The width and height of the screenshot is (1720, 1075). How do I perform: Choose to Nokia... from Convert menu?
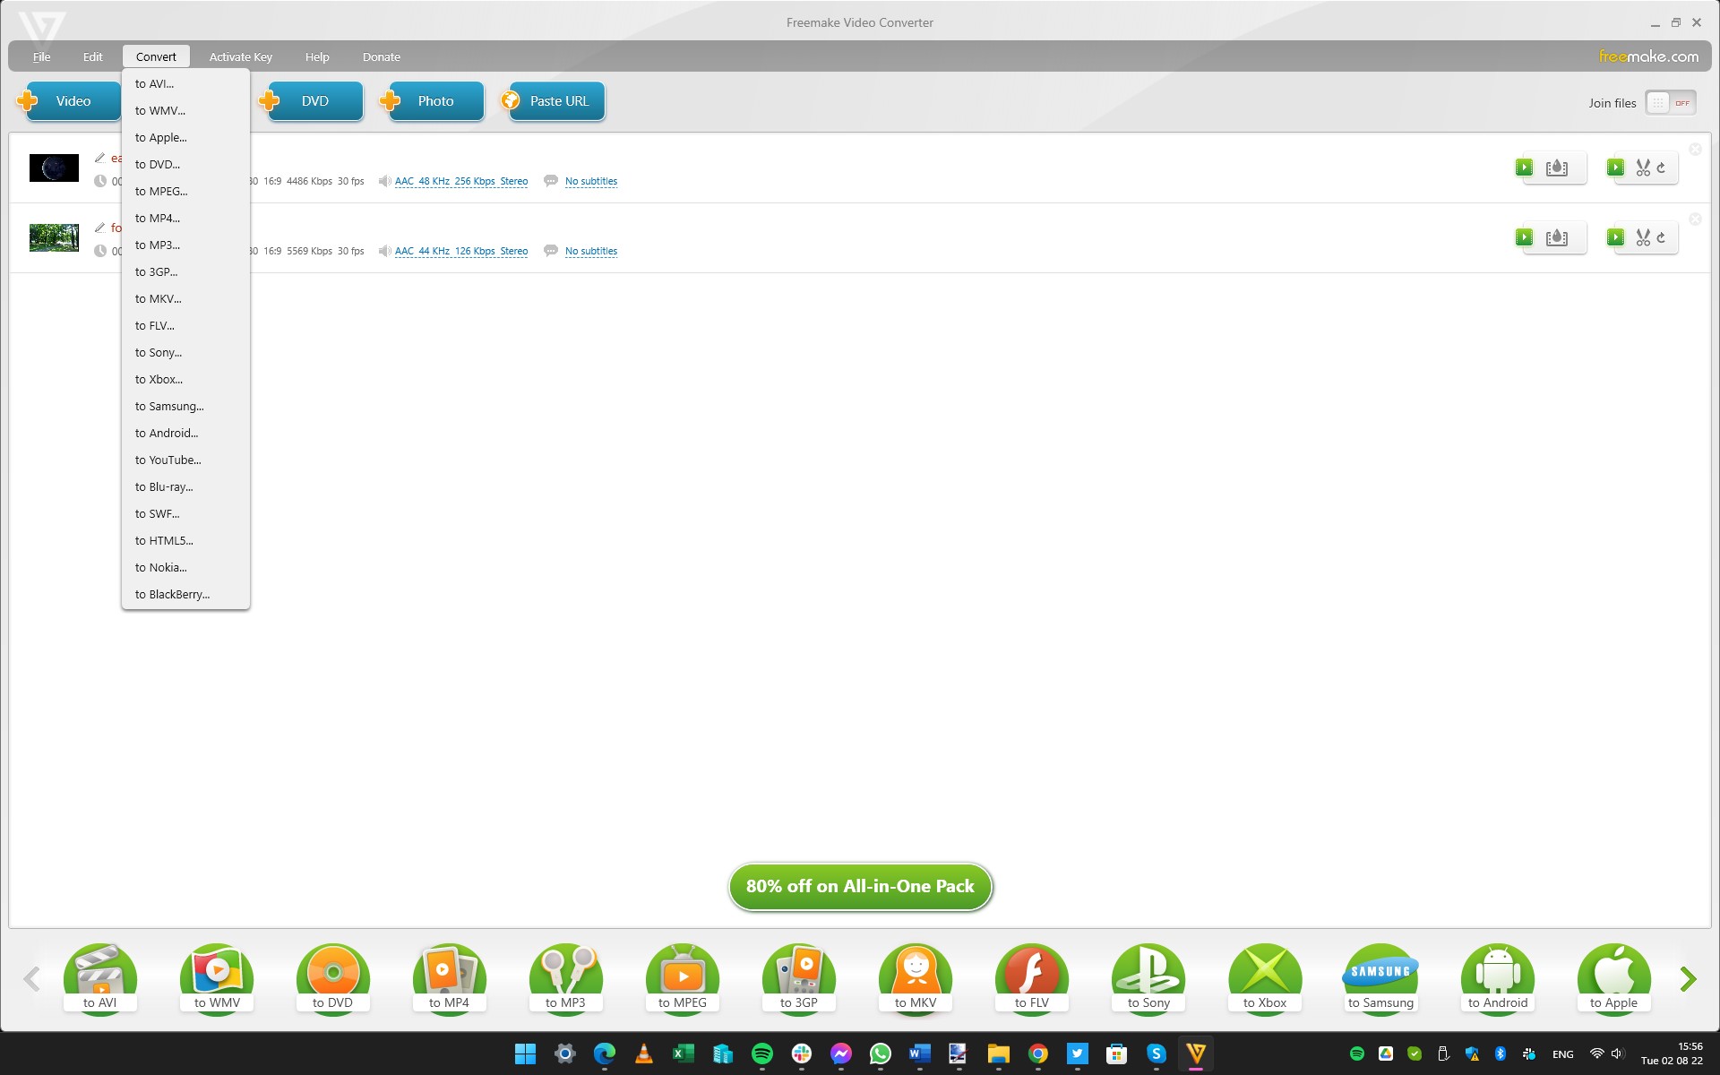pos(185,568)
